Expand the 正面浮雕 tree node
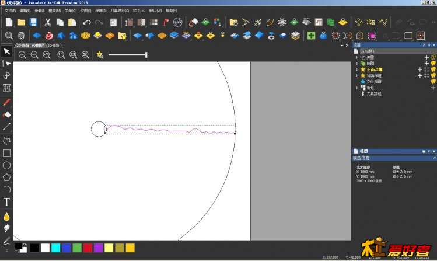 [x=356, y=69]
